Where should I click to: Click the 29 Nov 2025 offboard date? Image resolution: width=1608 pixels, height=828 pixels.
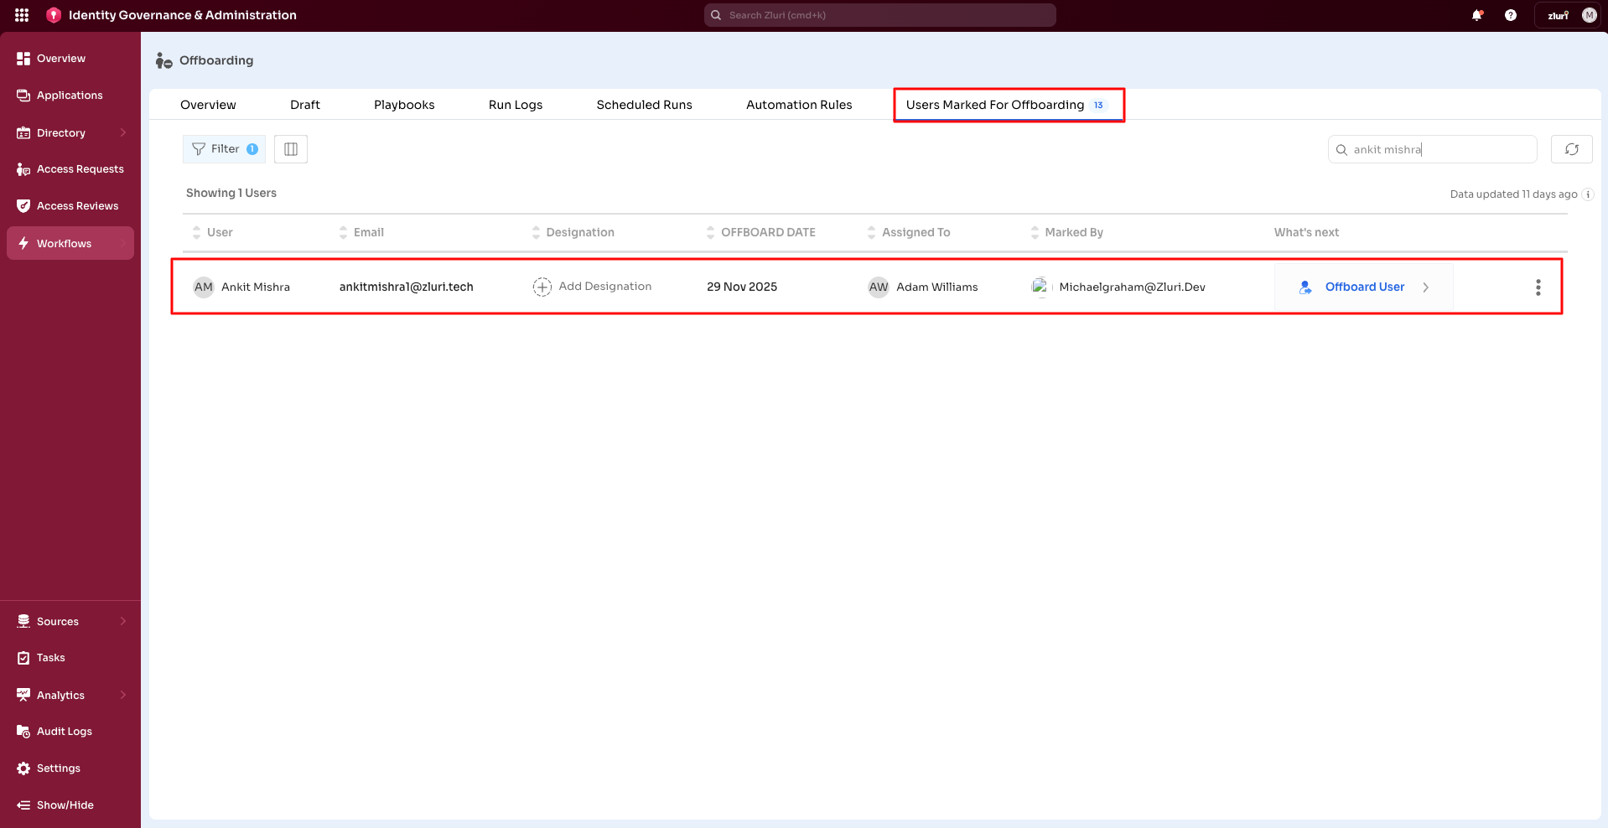point(742,287)
